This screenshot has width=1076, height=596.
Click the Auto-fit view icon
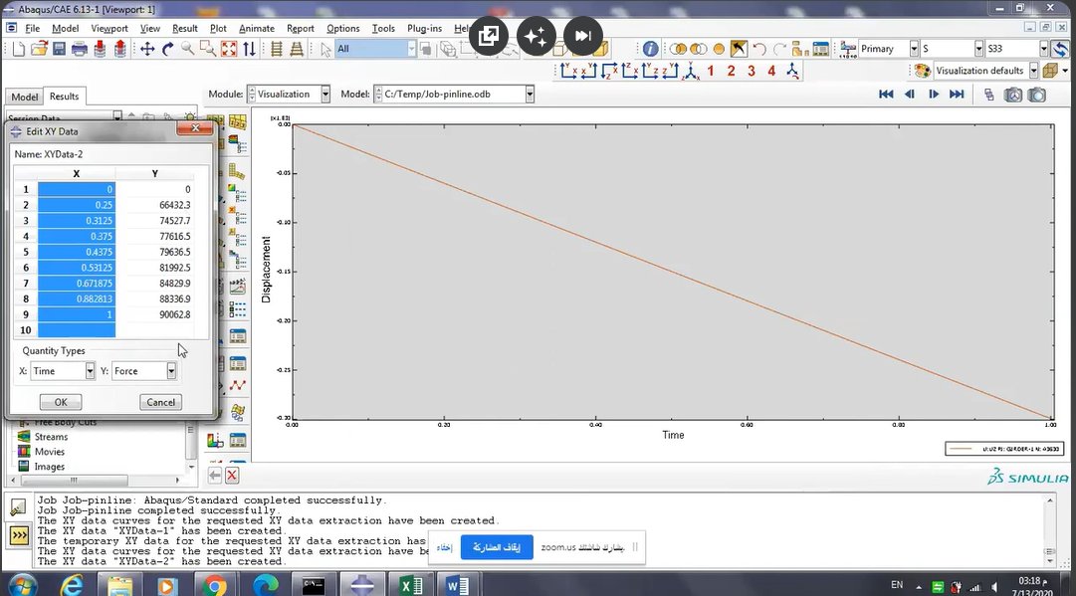pyautogui.click(x=229, y=49)
